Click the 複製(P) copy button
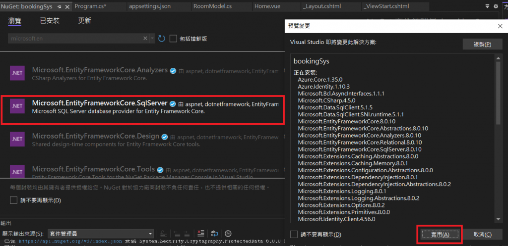The height and width of the screenshot is (246, 508). 482,44
